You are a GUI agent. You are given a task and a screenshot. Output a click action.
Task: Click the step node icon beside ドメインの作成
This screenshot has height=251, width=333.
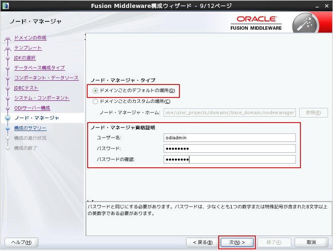coord(8,38)
